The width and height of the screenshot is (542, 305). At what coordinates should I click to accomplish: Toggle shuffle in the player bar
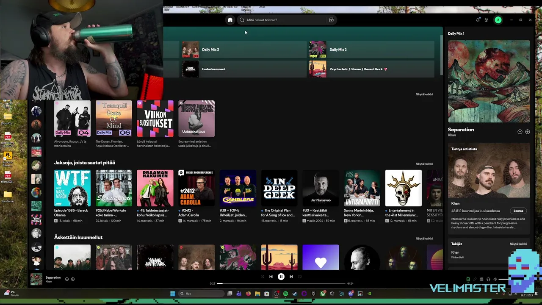262,277
